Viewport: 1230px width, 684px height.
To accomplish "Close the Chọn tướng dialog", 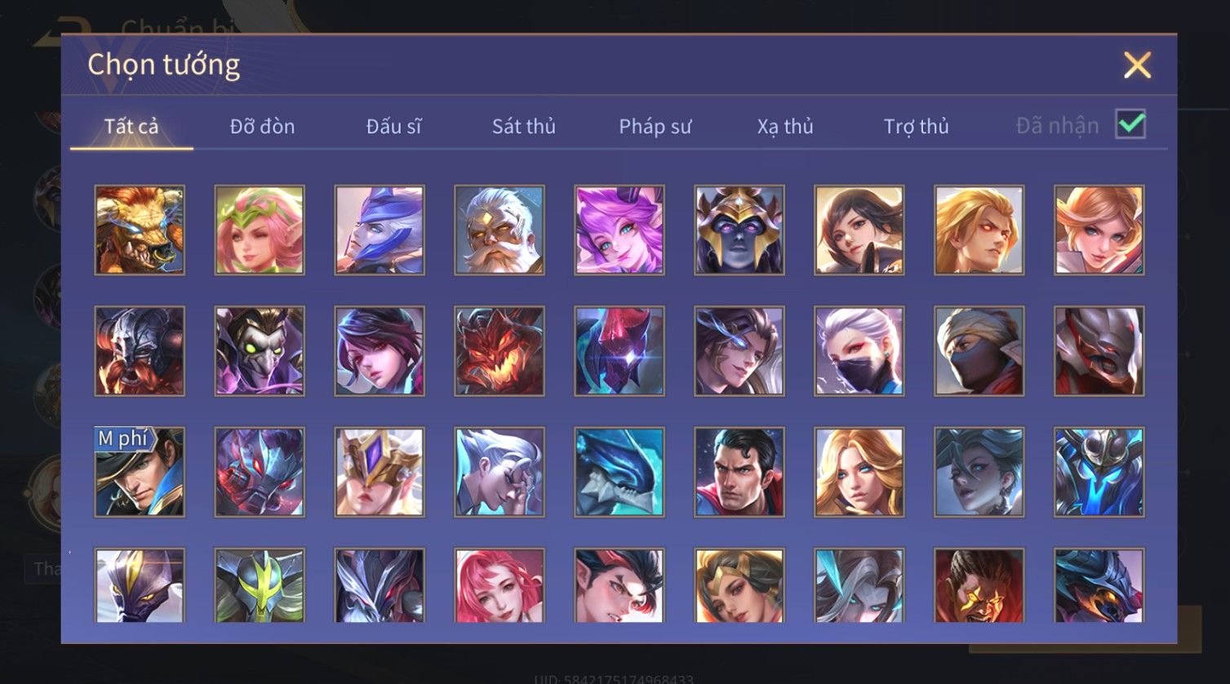I will [x=1137, y=64].
